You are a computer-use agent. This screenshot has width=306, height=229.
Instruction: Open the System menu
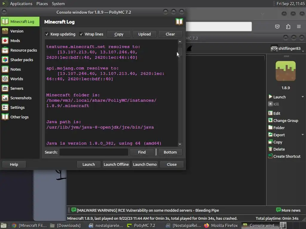(58, 4)
